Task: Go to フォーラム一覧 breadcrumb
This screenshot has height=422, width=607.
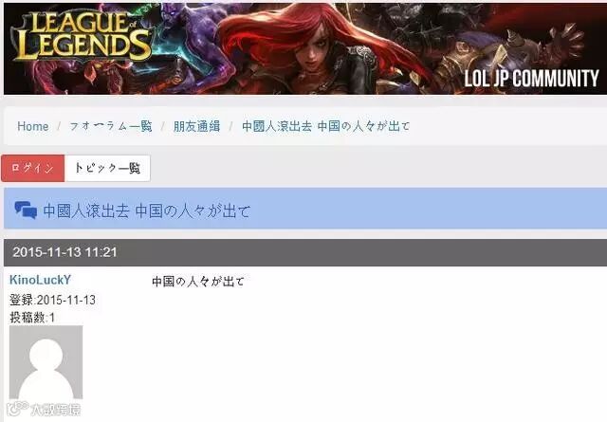Action: point(111,126)
